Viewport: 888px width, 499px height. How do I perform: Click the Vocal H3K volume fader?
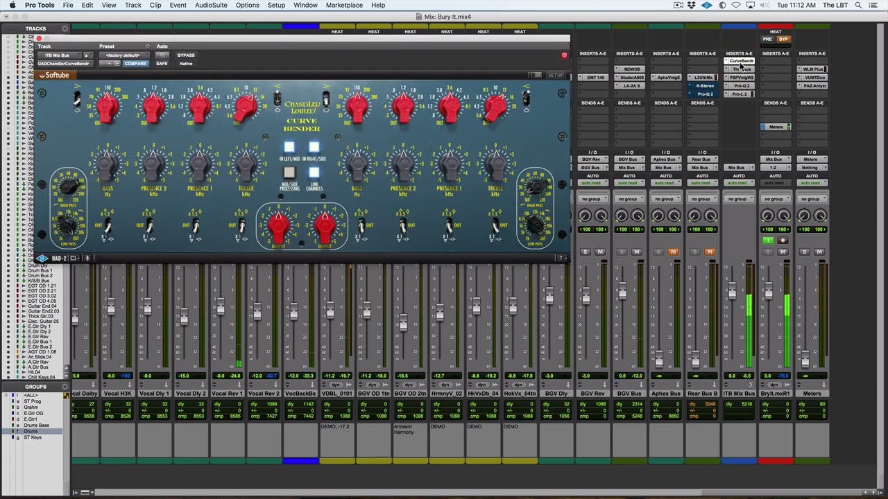pyautogui.click(x=110, y=306)
